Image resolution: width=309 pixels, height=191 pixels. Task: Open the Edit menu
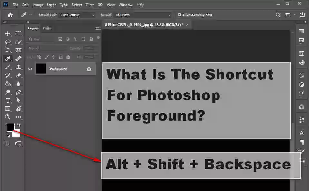[25, 5]
